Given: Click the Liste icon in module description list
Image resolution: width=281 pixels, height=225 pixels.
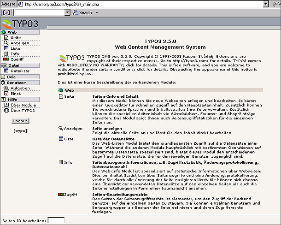Looking at the screenshot, I should point(61,139).
